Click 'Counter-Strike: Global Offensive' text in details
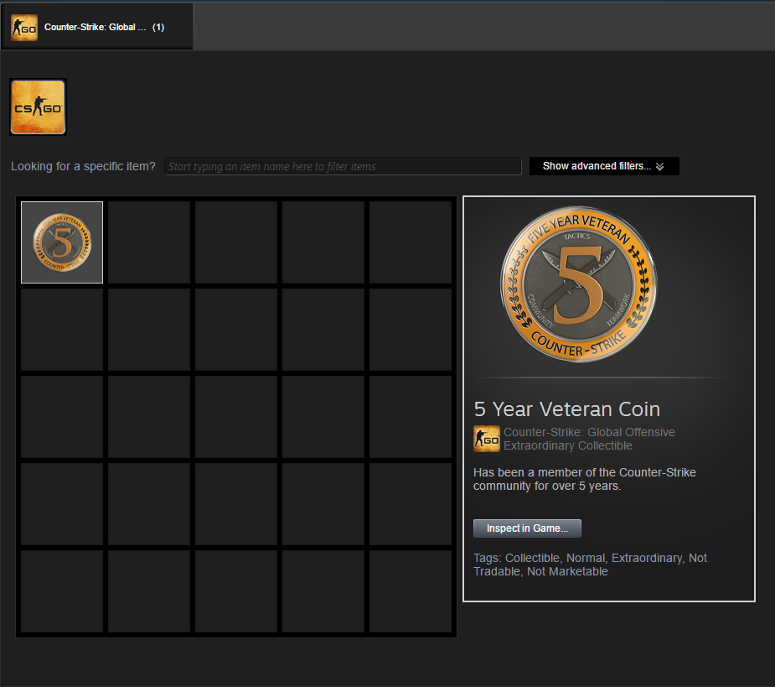This screenshot has width=775, height=687. click(589, 432)
